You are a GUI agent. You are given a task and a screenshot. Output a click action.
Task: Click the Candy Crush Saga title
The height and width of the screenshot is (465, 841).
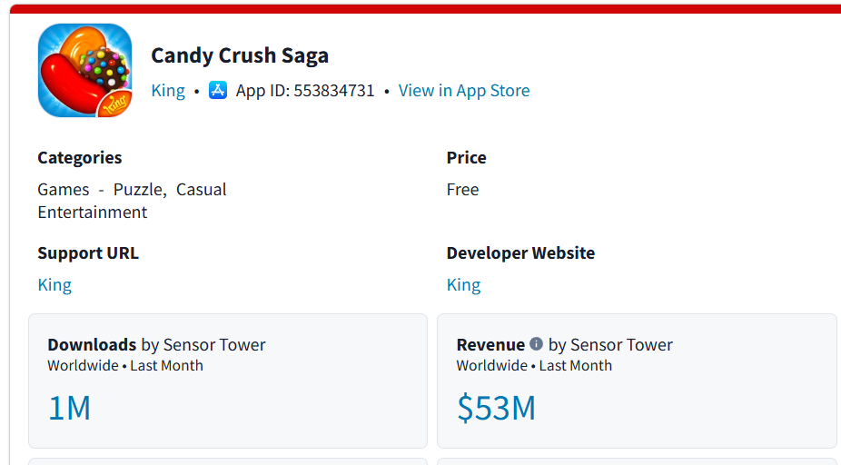(x=240, y=55)
